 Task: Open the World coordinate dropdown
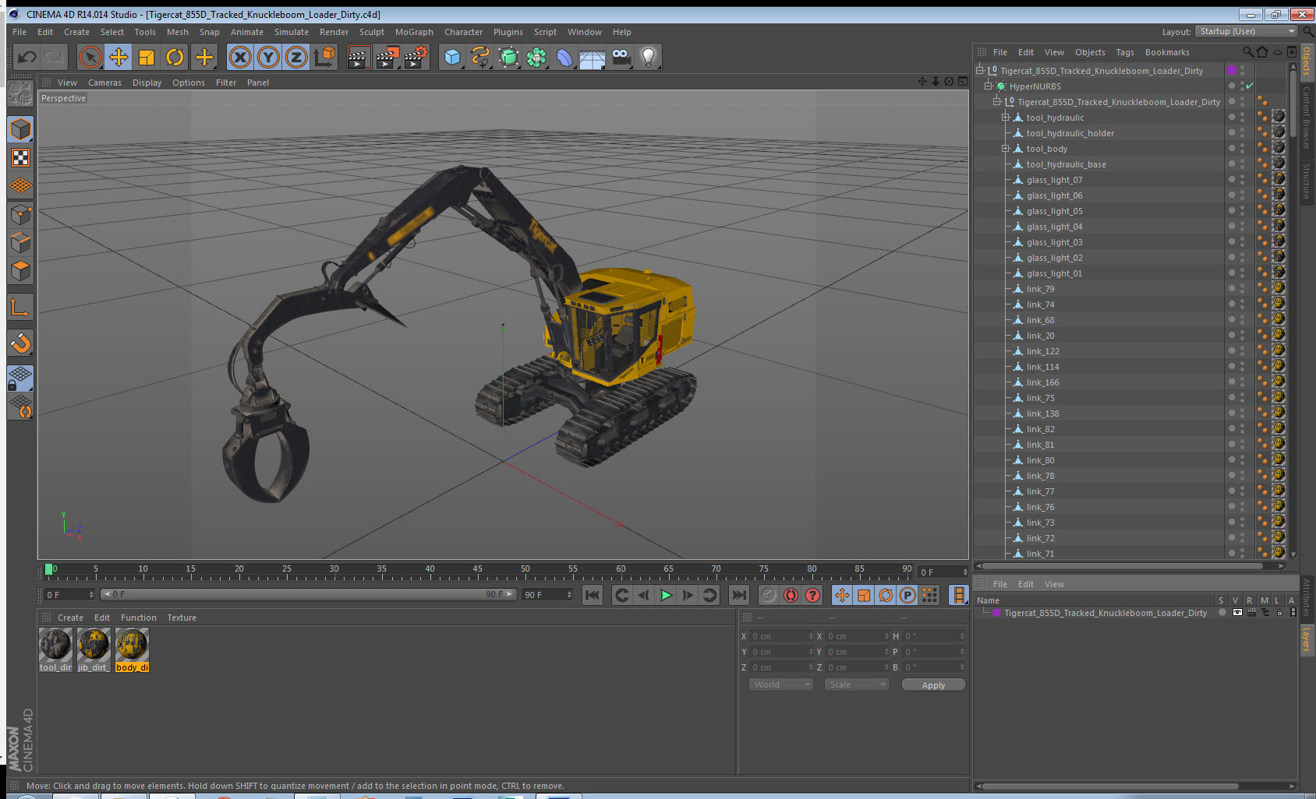(781, 685)
